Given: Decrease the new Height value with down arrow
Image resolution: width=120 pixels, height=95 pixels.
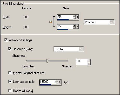Looking at the screenshot, I should [74, 28].
